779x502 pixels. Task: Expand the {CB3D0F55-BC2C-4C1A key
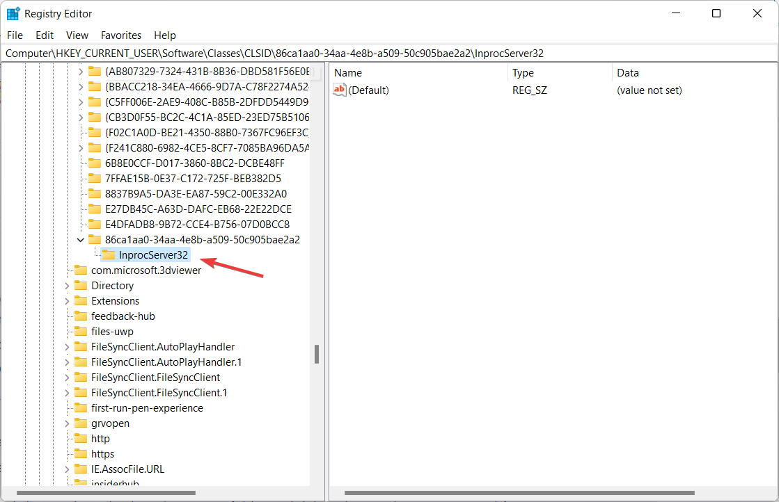pyautogui.click(x=81, y=118)
